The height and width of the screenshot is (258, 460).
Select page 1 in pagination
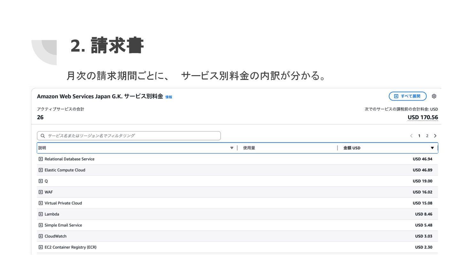(x=419, y=136)
